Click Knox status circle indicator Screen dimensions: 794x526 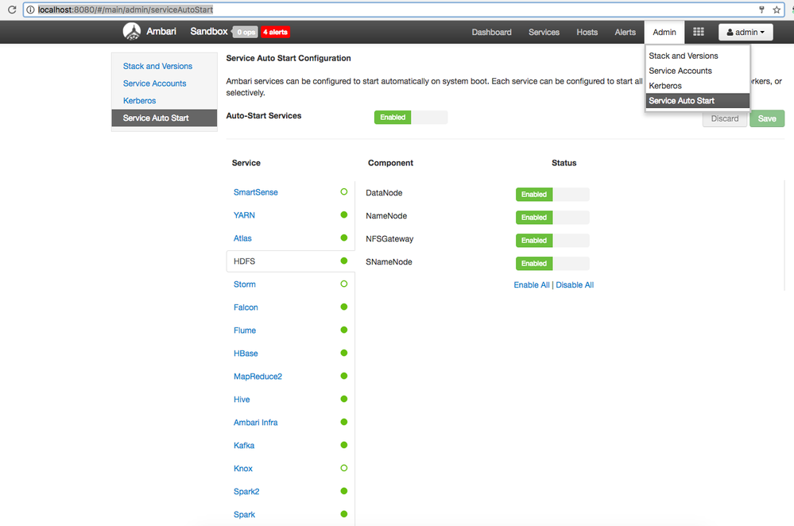pyautogui.click(x=344, y=468)
